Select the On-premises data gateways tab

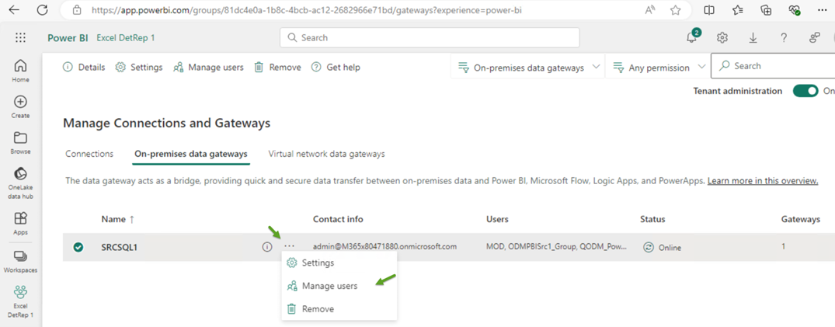(x=190, y=154)
